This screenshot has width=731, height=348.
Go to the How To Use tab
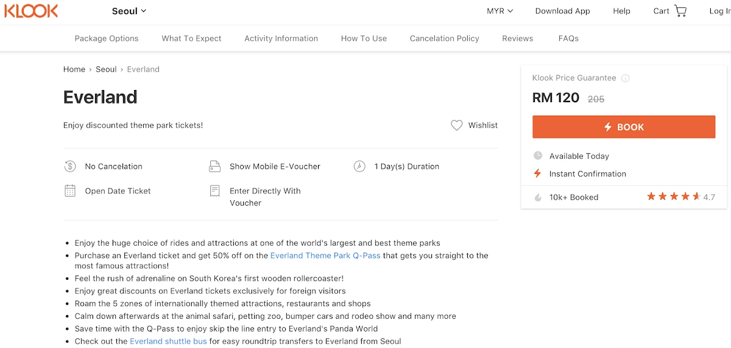coord(364,38)
